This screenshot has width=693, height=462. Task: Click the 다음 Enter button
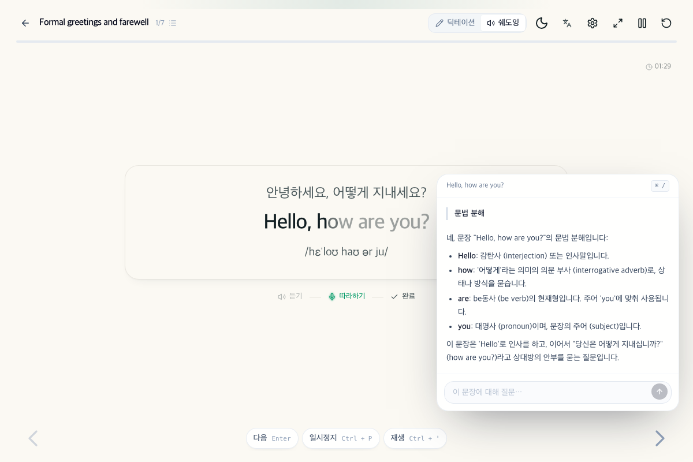click(x=272, y=438)
